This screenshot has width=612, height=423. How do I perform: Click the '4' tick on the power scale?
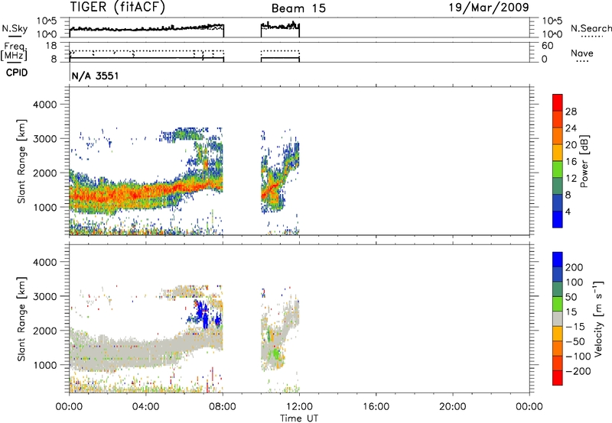tap(568, 211)
